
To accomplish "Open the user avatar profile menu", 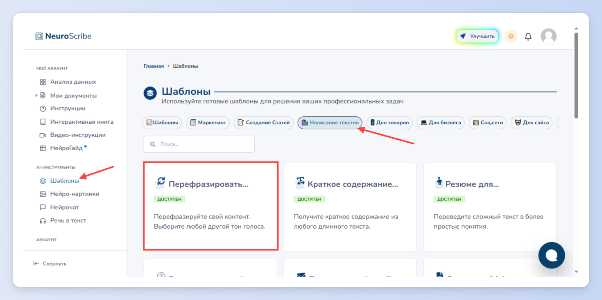I will (x=549, y=36).
